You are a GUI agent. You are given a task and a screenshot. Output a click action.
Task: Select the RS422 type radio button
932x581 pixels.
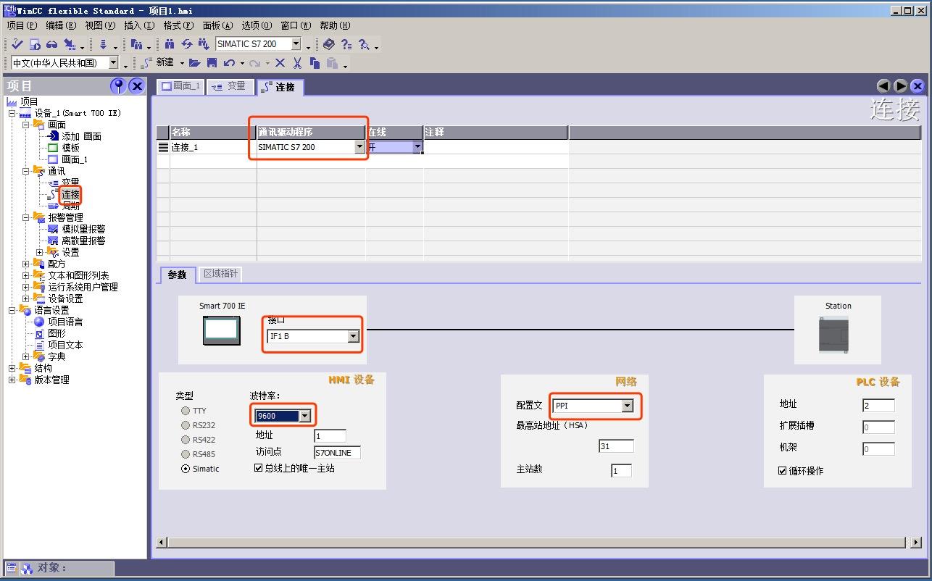coord(186,440)
